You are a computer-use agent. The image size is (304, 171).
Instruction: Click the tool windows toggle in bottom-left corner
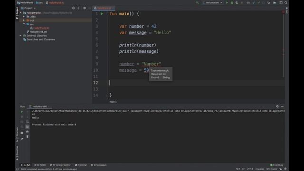[x=18, y=169]
